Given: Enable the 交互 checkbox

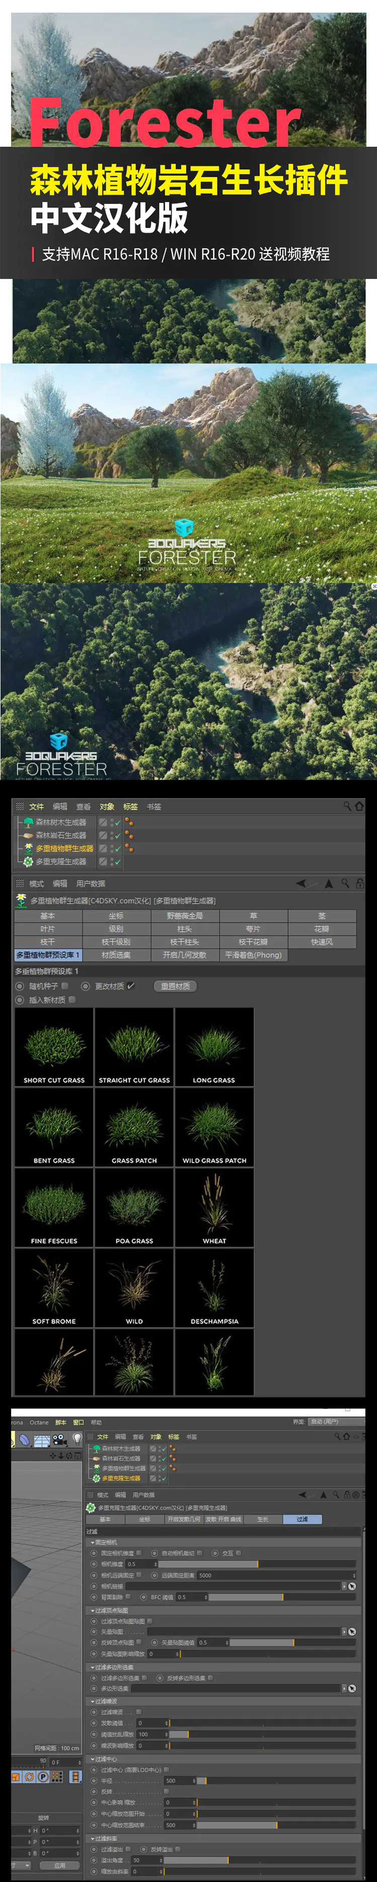Looking at the screenshot, I should [238, 1553].
